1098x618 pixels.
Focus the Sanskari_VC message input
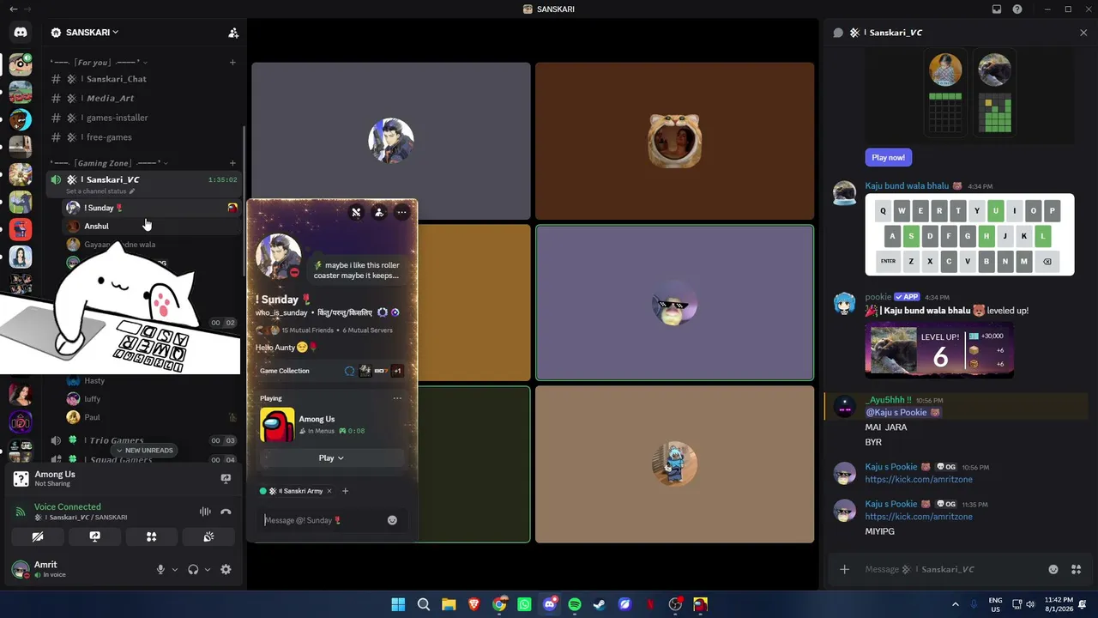(x=950, y=570)
